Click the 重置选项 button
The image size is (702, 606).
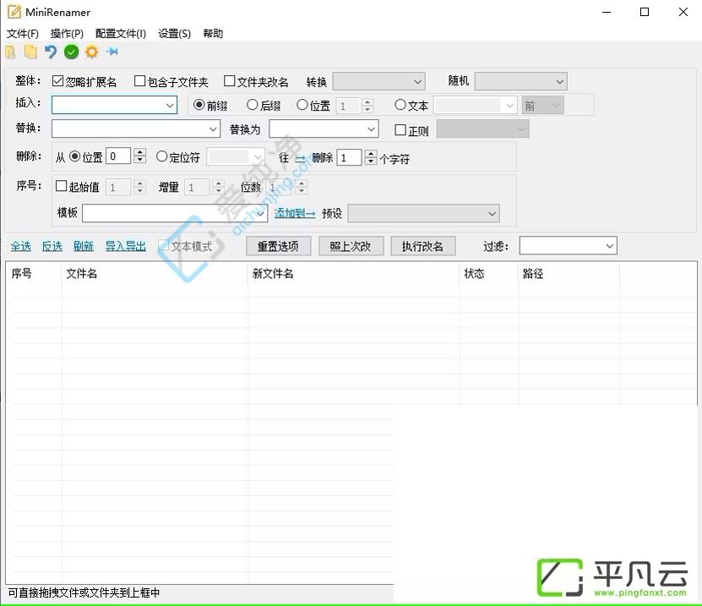click(278, 246)
